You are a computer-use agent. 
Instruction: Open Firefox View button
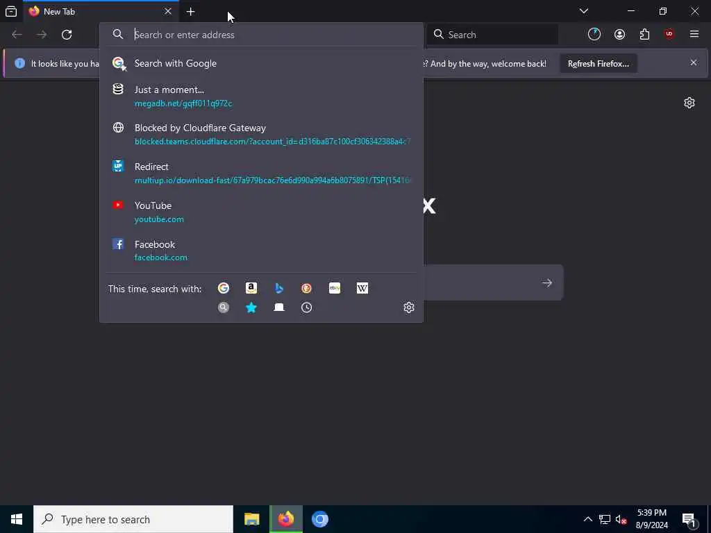point(11,11)
